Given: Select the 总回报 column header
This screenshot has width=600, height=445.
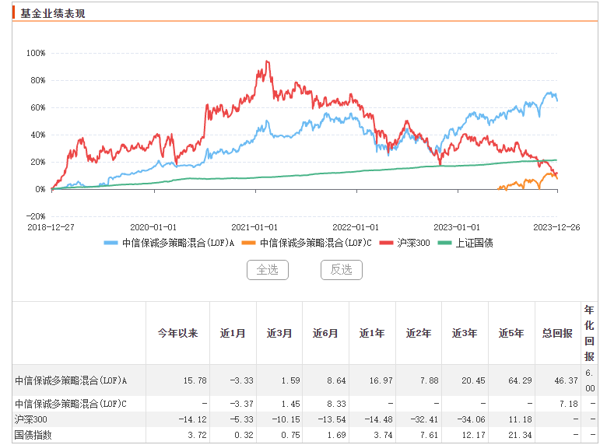Looking at the screenshot, I should pos(557,333).
